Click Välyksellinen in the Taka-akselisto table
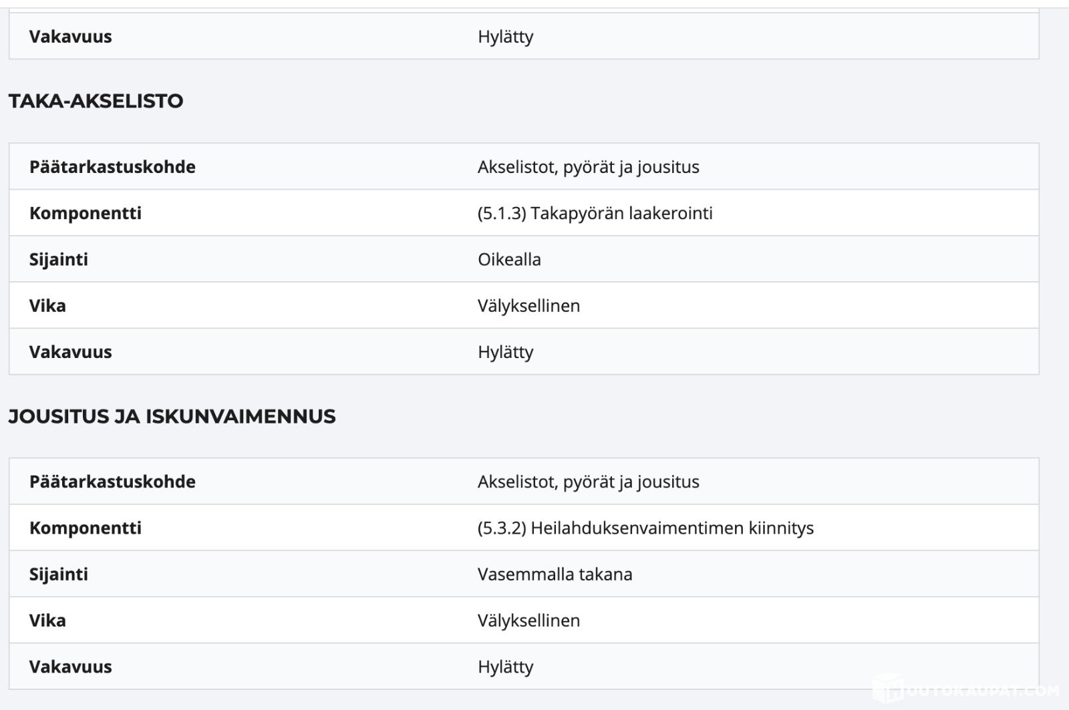This screenshot has height=710, width=1069. pos(528,305)
